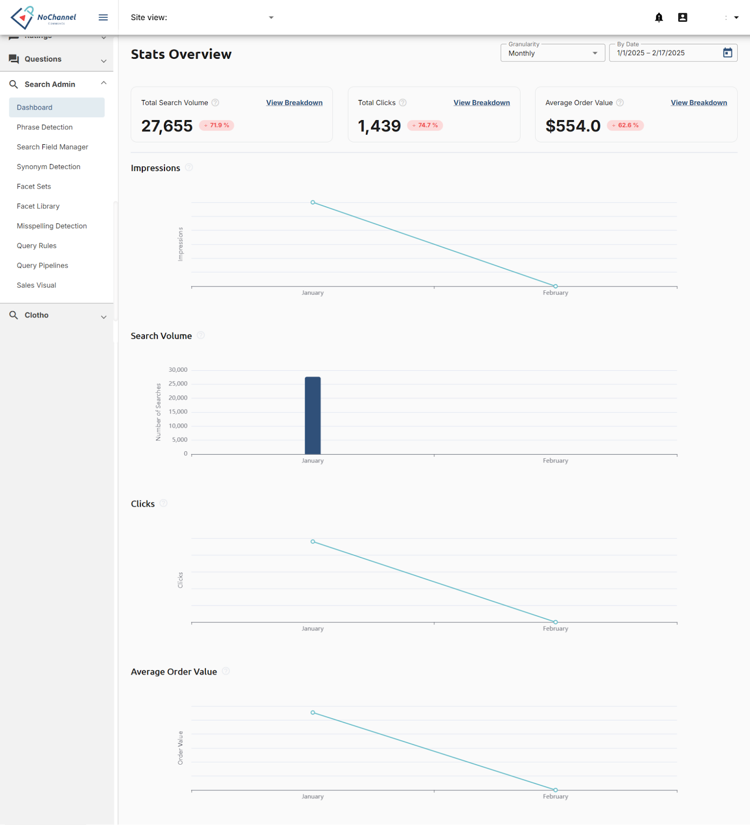This screenshot has height=825, width=750.
Task: Open Query Rules
Action: pyautogui.click(x=37, y=246)
